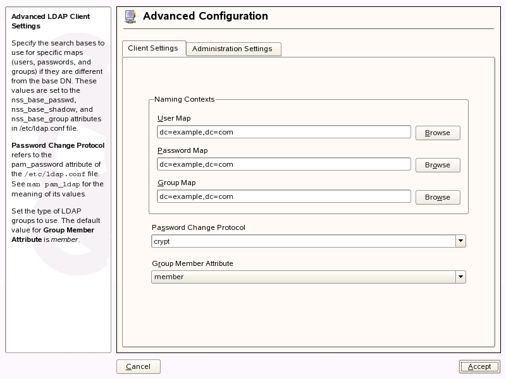
Task: Open the Administration Settings tab
Action: [x=232, y=49]
